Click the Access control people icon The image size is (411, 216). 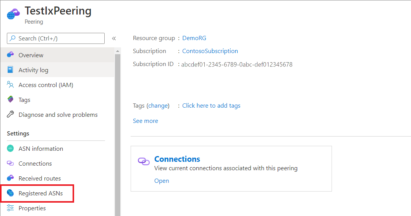(10, 85)
